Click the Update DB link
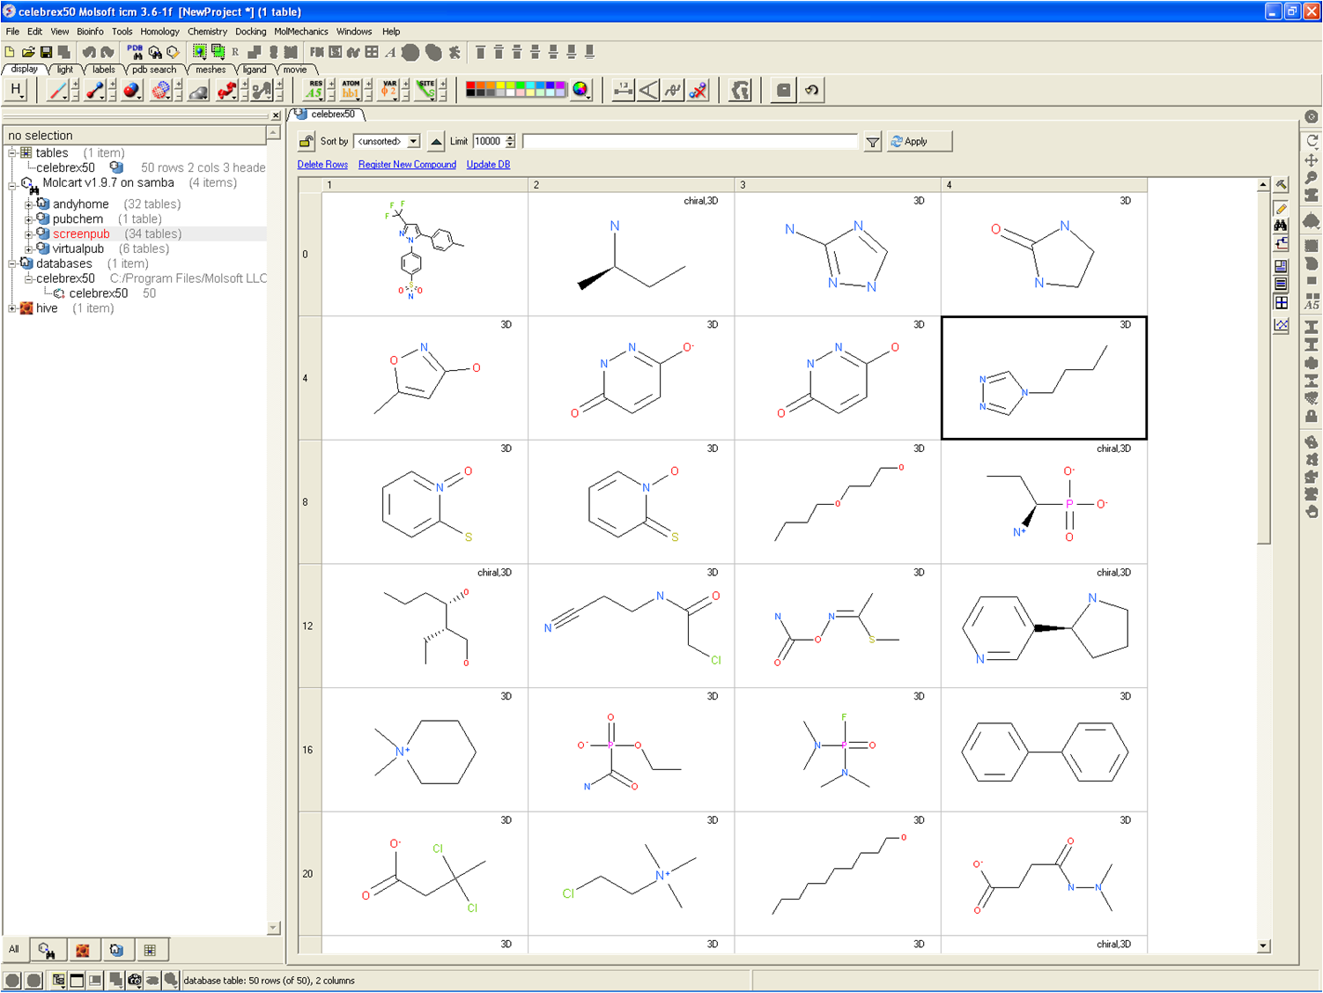 [488, 165]
